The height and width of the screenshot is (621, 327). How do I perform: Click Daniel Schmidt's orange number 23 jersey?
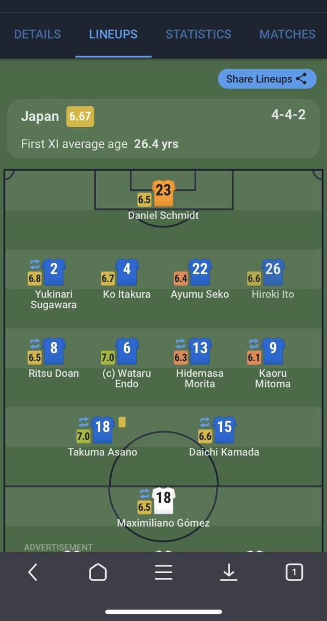click(163, 193)
